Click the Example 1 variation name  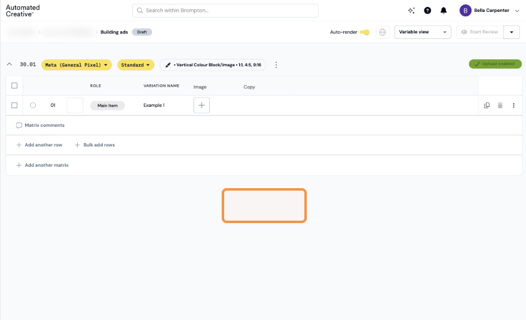point(154,106)
